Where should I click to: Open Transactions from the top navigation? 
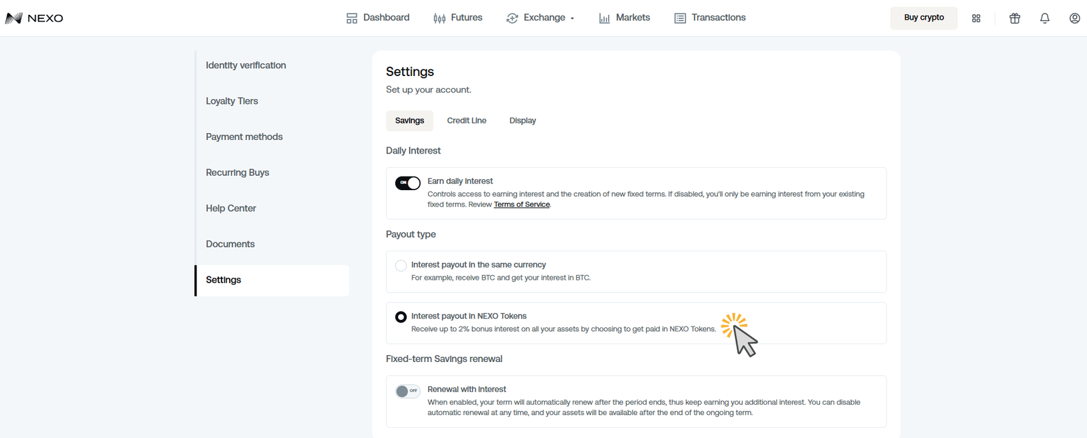tap(710, 18)
